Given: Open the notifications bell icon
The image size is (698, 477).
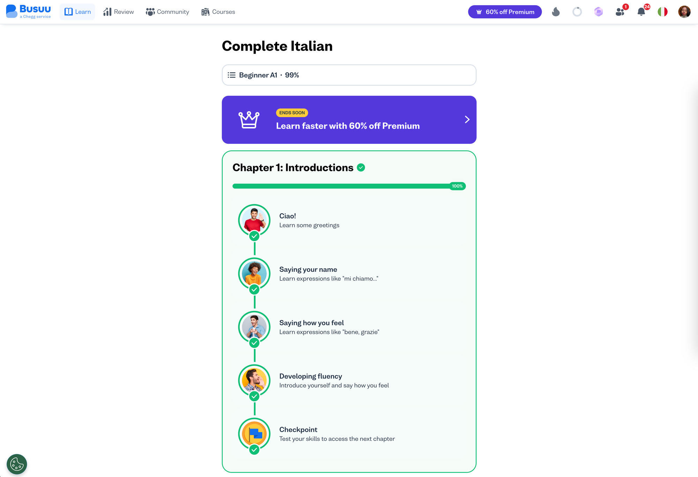Looking at the screenshot, I should (642, 11).
